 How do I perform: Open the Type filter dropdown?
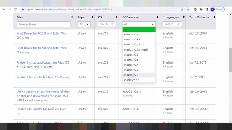pyautogui.click(x=84, y=24)
